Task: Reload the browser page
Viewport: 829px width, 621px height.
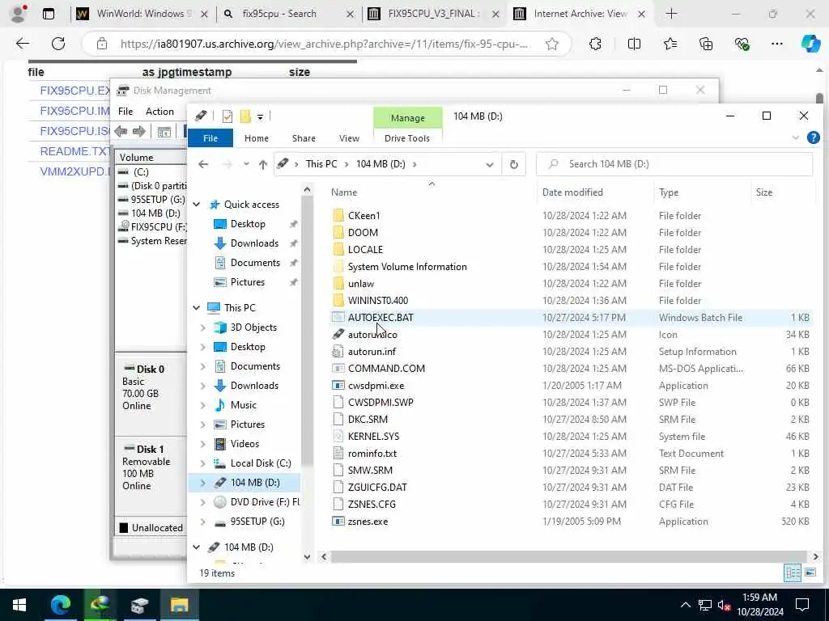Action: 58,44
